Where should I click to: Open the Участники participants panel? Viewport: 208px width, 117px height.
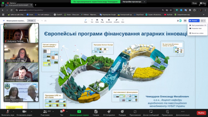45,113
